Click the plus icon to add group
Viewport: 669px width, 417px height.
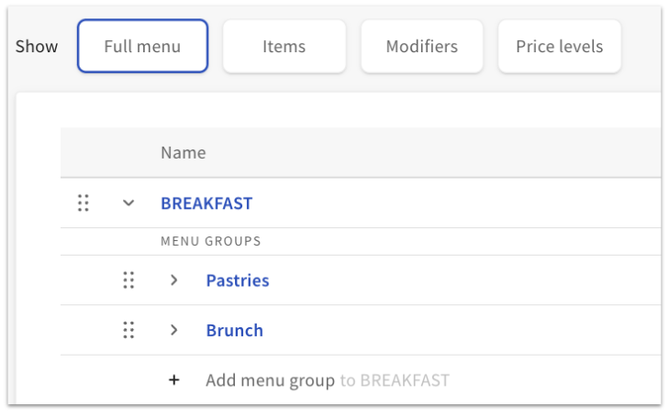tap(173, 380)
